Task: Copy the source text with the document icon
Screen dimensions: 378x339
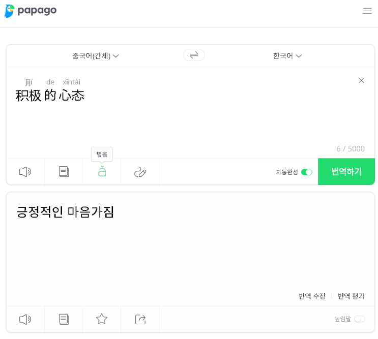Action: (64, 172)
